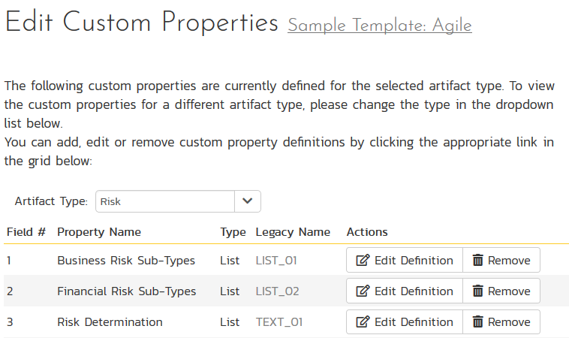Click the edit pencil icon for Financial Risk Sub-Types
569x338 pixels.
(363, 291)
